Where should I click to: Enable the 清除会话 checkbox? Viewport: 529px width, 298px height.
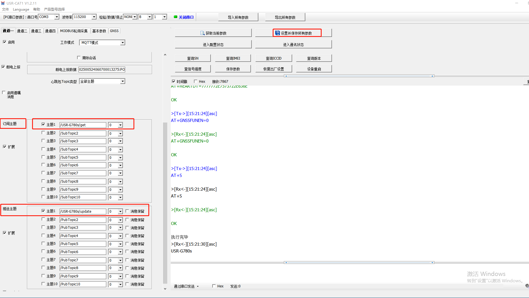[79, 58]
